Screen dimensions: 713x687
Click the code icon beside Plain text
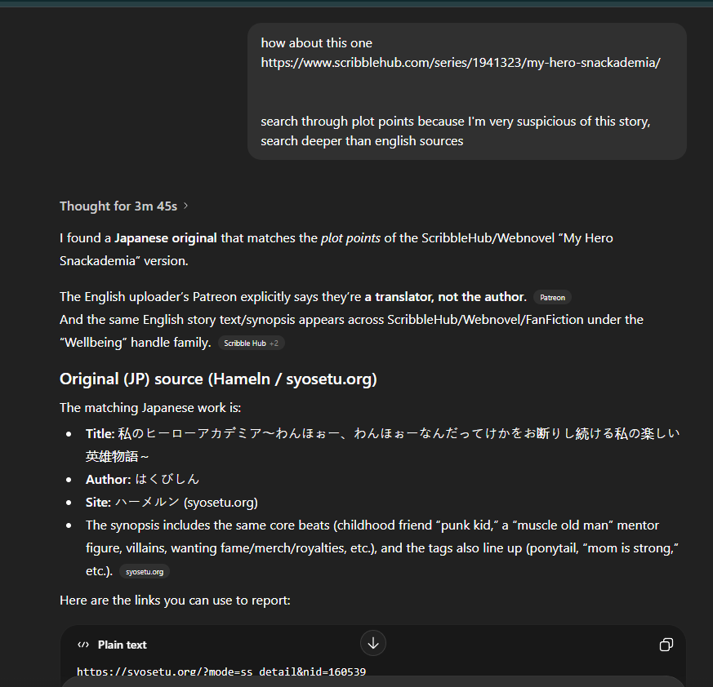coord(82,645)
